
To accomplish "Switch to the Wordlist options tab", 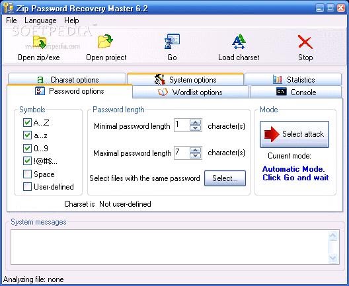I will point(190,92).
